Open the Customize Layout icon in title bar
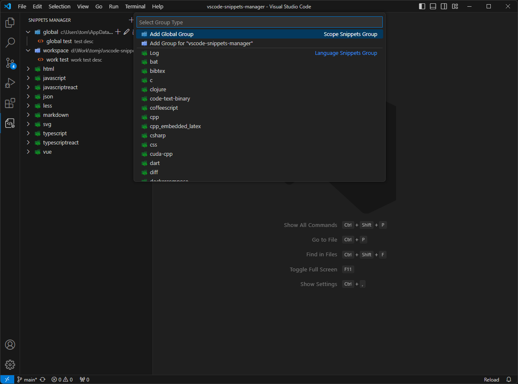The image size is (518, 384). (455, 6)
